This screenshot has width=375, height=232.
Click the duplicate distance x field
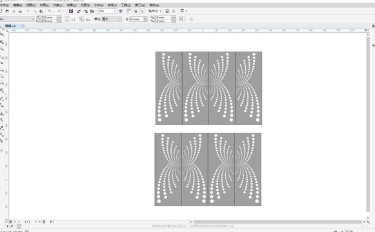[x=163, y=17]
